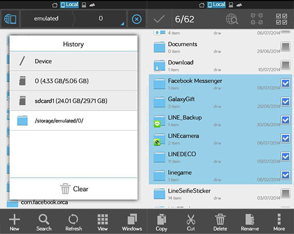Image resolution: width=294 pixels, height=234 pixels.
Task: Switch to Local tab in right panel
Action: click(x=216, y=5)
